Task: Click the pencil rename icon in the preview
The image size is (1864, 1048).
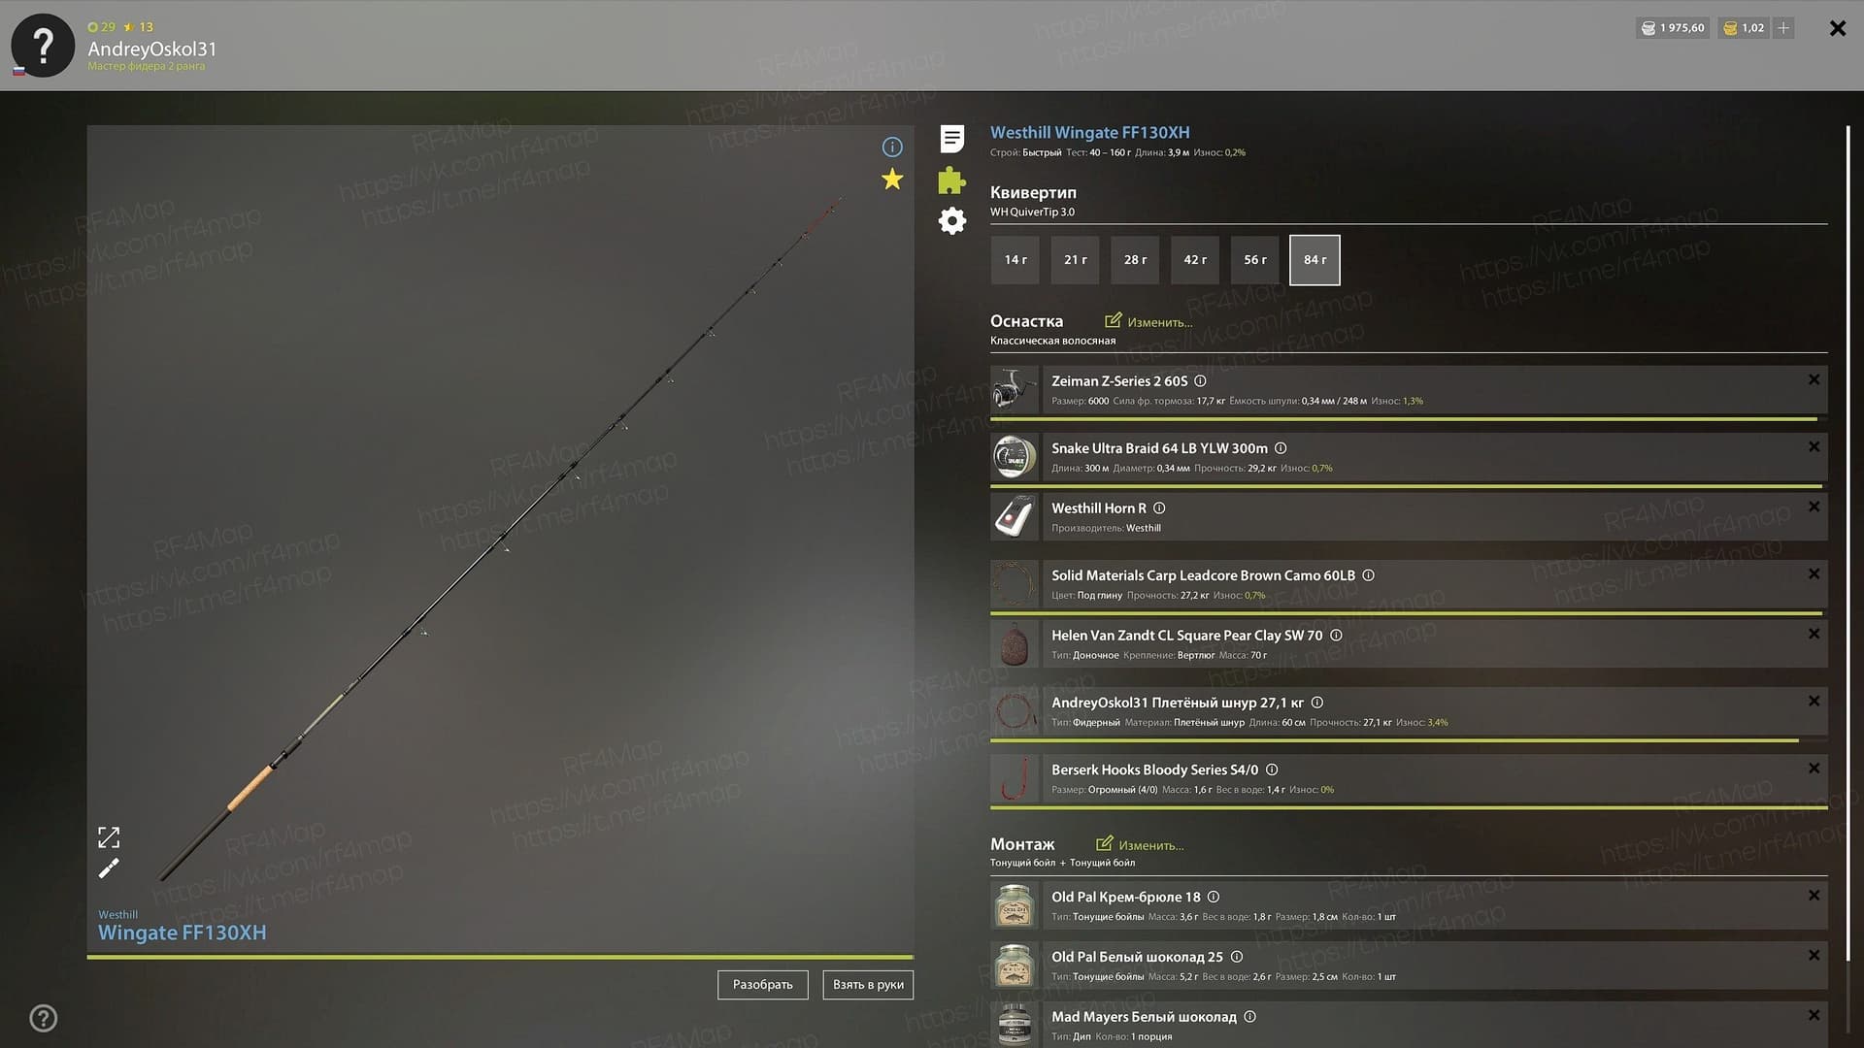Action: tap(109, 868)
